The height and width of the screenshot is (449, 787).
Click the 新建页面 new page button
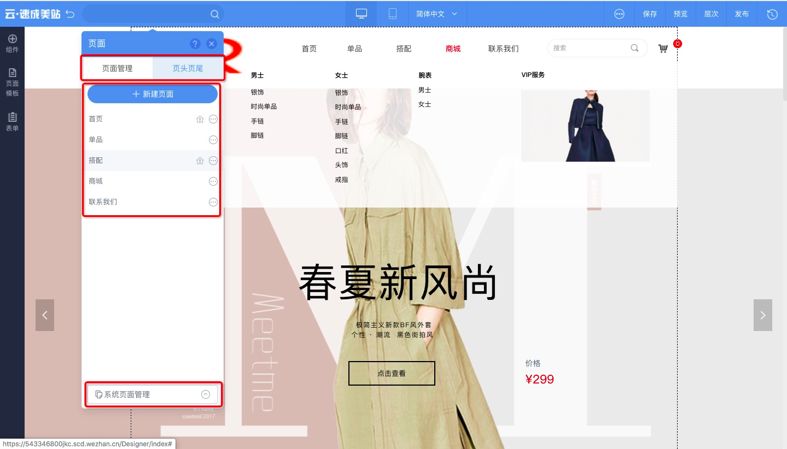[x=153, y=94]
